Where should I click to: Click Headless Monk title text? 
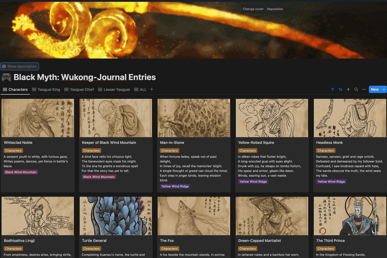pyautogui.click(x=329, y=142)
